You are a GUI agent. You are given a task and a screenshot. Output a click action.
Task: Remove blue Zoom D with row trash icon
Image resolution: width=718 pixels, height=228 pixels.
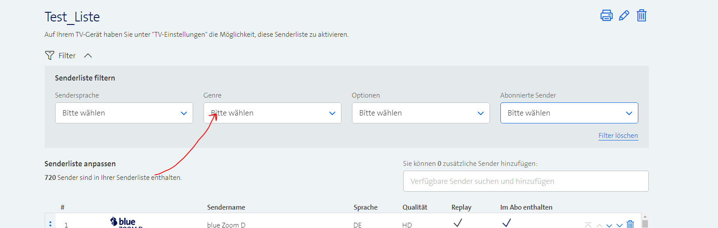(x=630, y=224)
